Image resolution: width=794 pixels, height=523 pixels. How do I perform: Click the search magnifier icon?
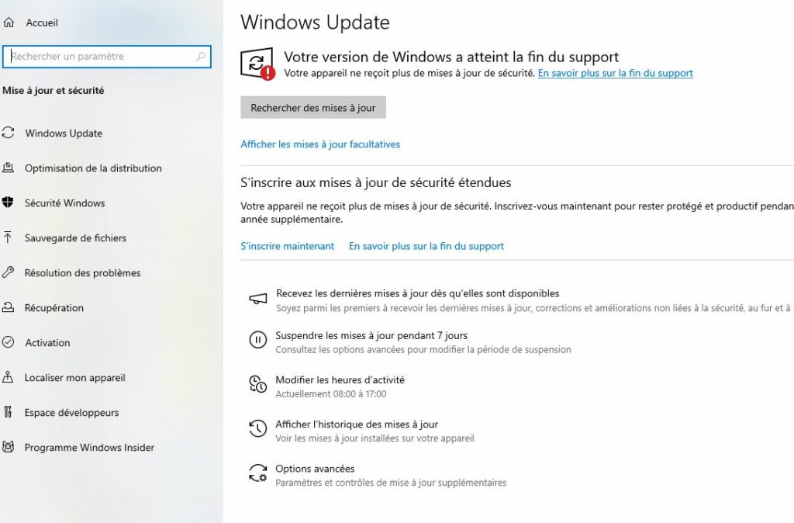point(201,56)
